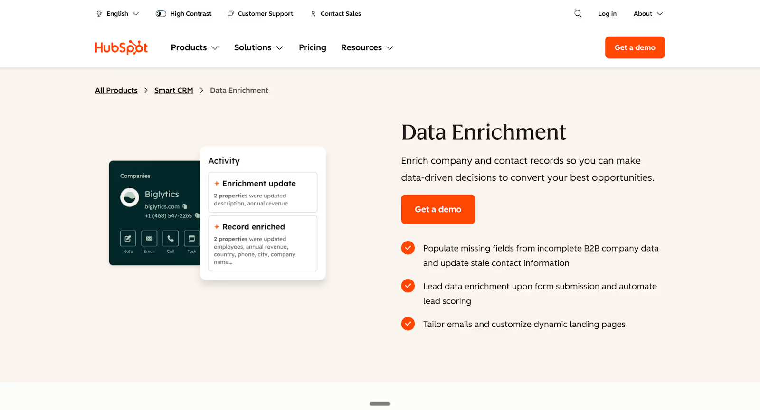Click checkmark icon beside Lead data enrichment
Viewport: 760px width, 410px height.
coord(408,286)
